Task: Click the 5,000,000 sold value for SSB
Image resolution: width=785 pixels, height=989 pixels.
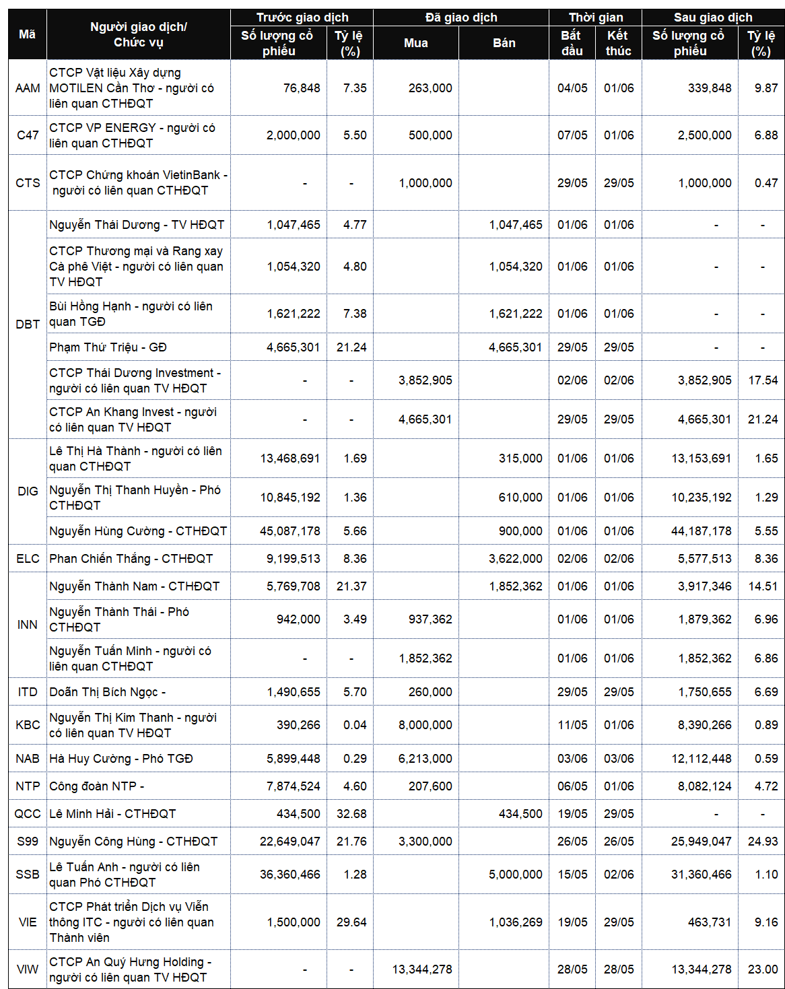Action: pos(516,875)
